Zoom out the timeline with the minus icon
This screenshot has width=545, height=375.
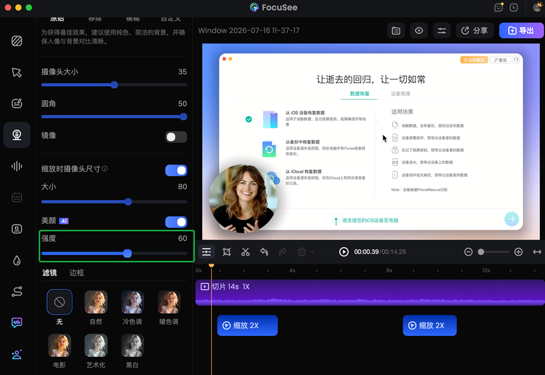(468, 252)
